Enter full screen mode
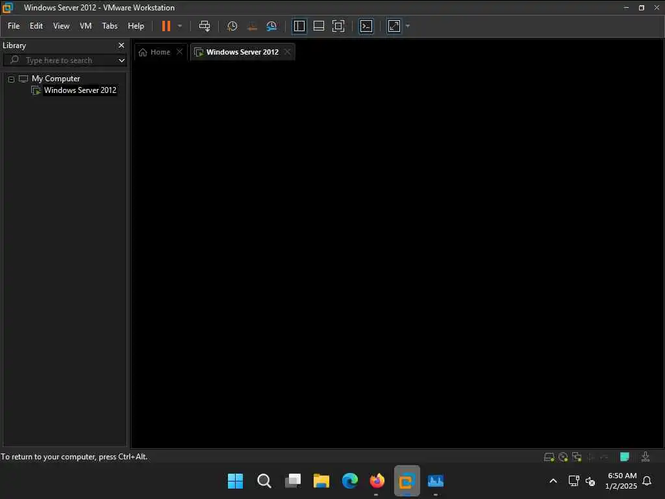665x499 pixels. 338,26
